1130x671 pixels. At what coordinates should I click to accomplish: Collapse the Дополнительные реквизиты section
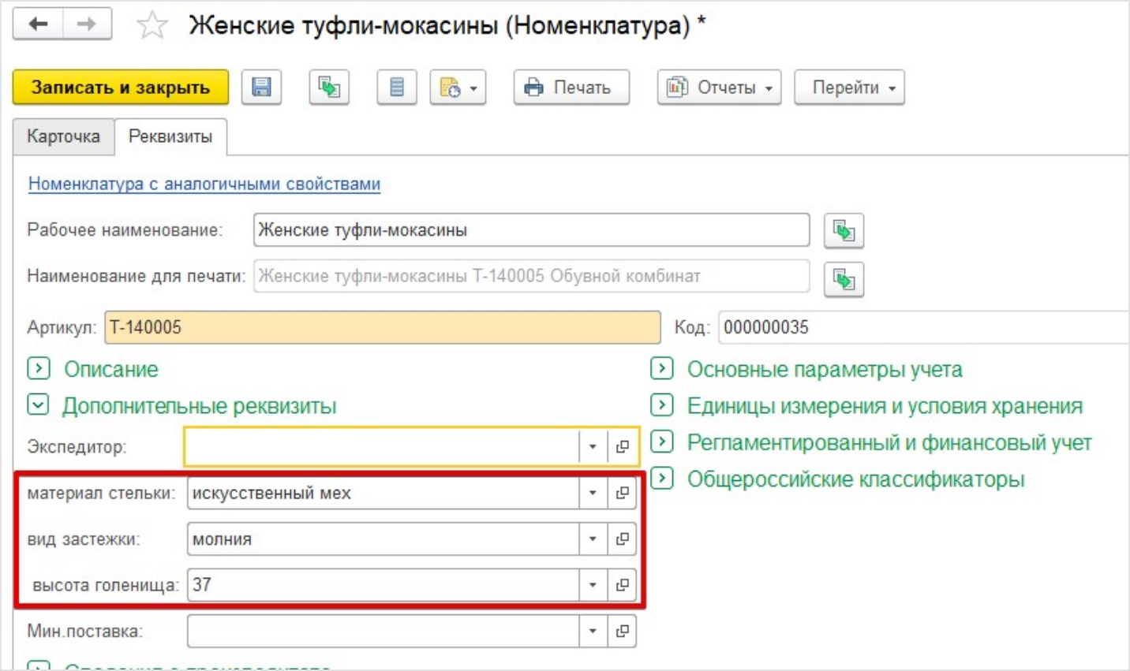(39, 405)
